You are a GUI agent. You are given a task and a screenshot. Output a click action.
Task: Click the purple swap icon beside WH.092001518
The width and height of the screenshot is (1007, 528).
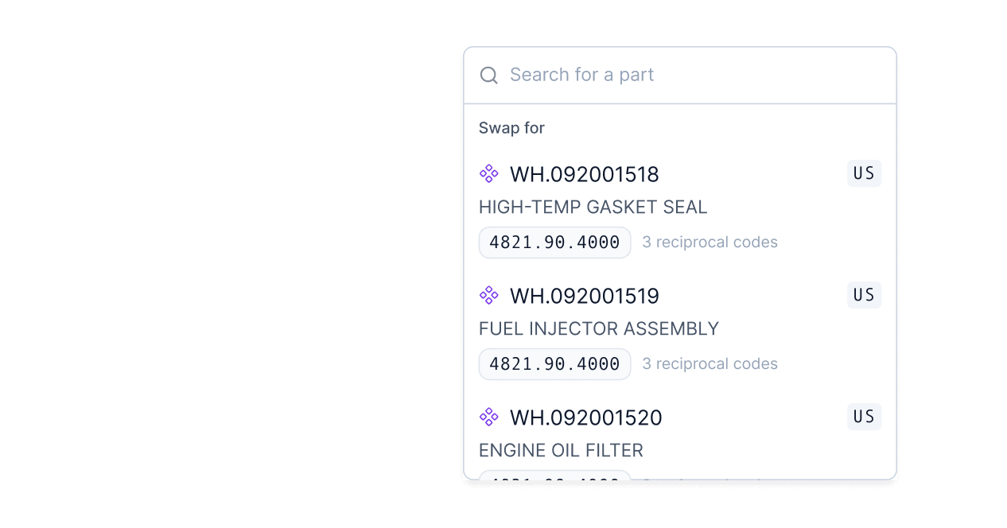(488, 173)
